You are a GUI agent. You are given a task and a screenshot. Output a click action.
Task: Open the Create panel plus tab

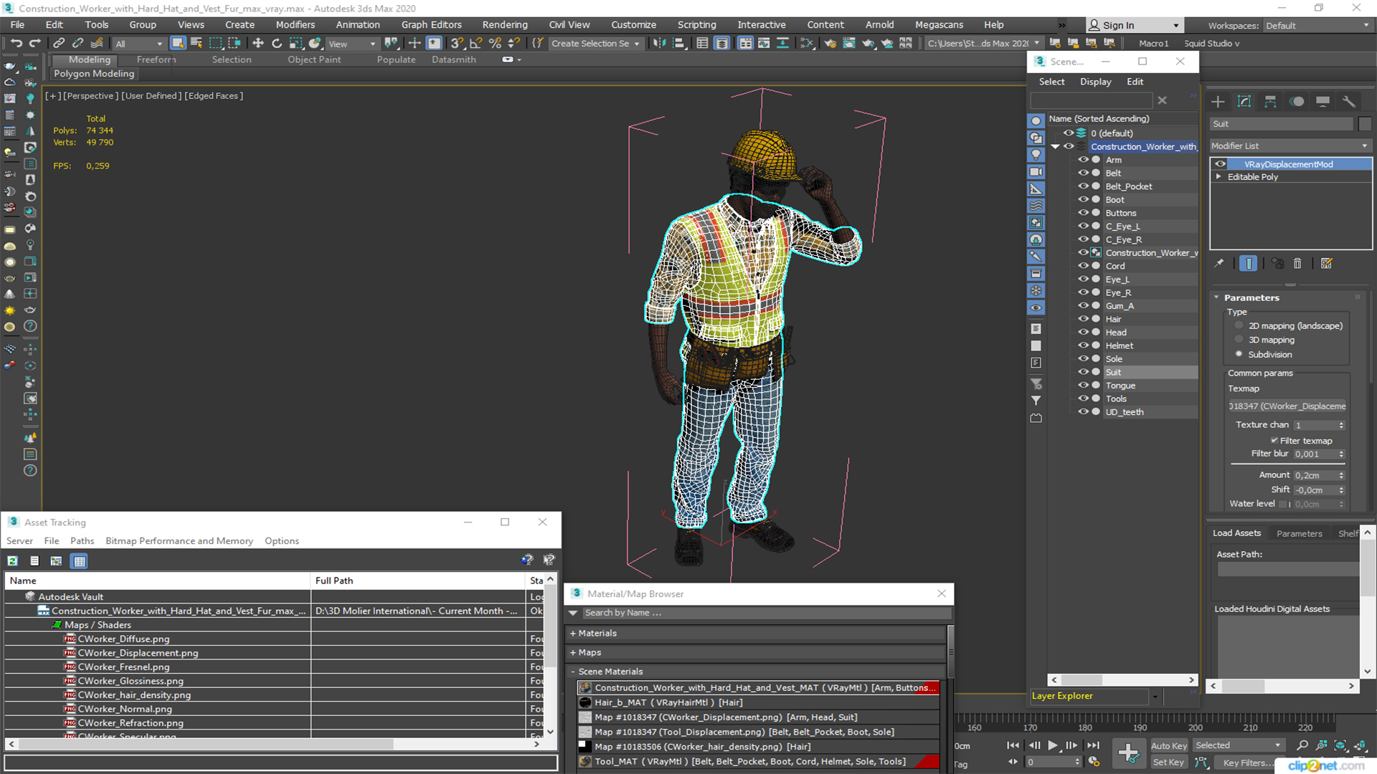[1218, 102]
